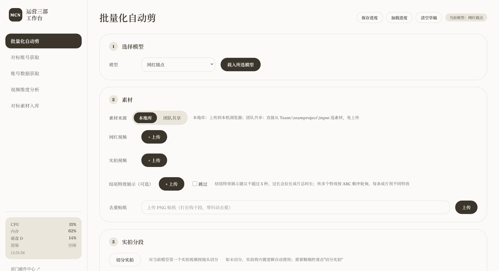Click the 运营三部 工作台 title
This screenshot has height=271, width=499.
tap(37, 15)
